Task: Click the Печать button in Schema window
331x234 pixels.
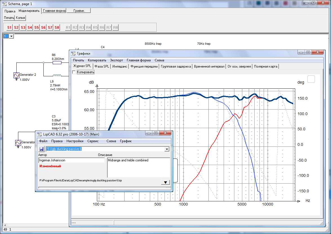Action: click(x=9, y=18)
